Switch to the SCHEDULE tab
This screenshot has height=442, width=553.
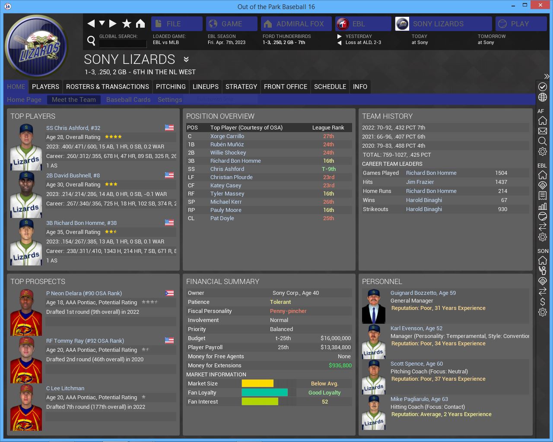pyautogui.click(x=330, y=87)
